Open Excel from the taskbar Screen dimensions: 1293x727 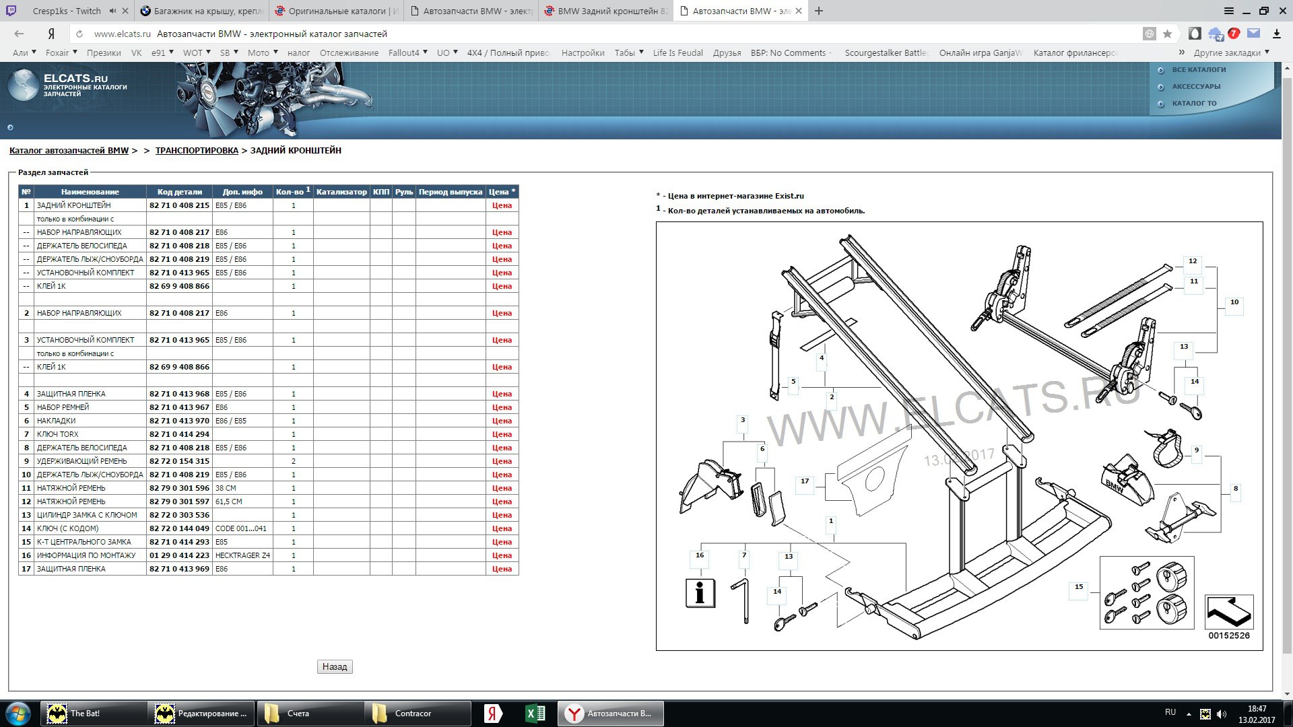point(535,714)
